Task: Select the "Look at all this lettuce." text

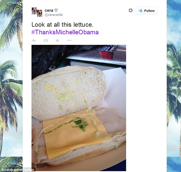Action: point(63,25)
